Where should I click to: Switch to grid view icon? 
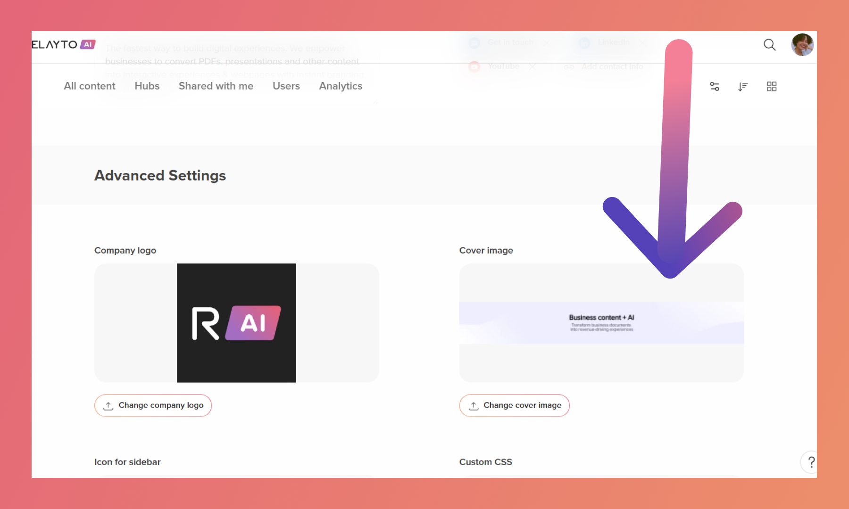[x=772, y=86]
